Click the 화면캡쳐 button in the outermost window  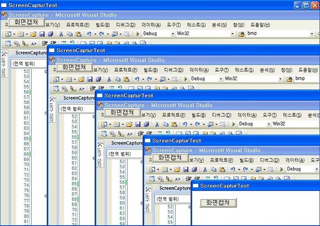[26, 22]
